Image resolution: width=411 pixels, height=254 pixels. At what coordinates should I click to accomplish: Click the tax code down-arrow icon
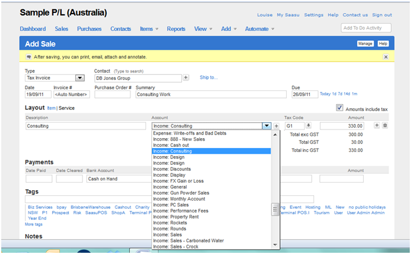[308, 126]
